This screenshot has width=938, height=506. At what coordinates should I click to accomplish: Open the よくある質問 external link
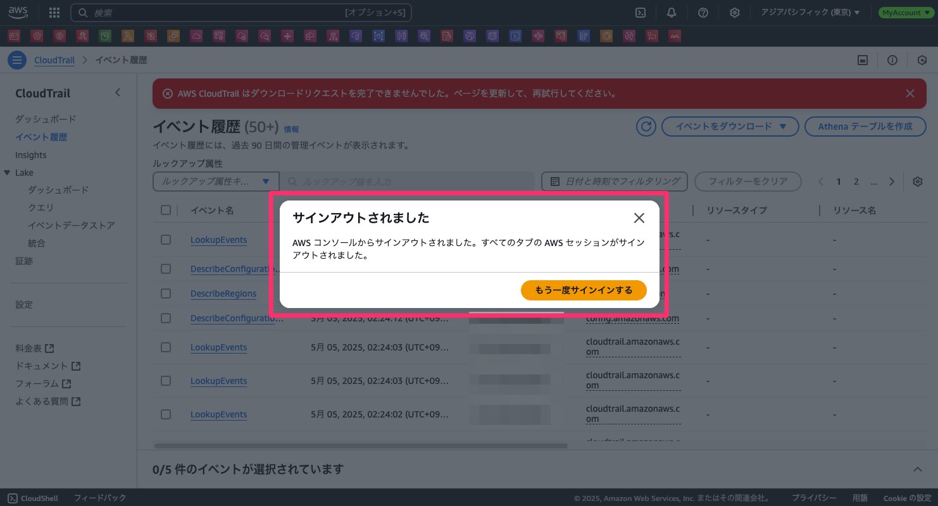click(48, 401)
